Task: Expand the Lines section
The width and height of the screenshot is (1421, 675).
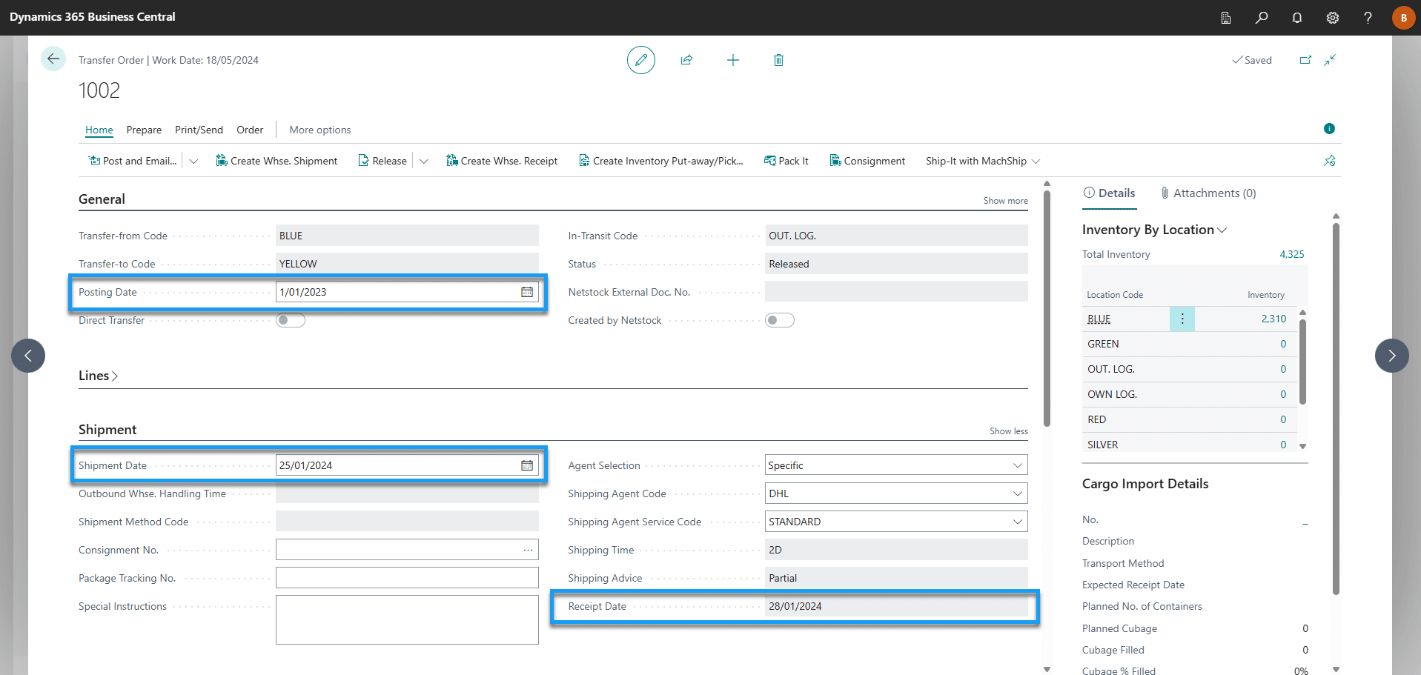Action: (x=98, y=376)
